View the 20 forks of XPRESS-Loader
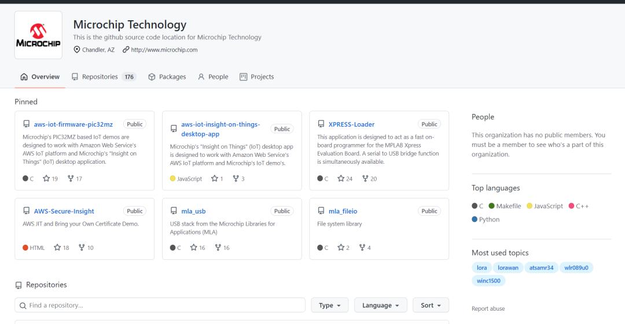Screen dimensions: 625x324 pyautogui.click(x=369, y=179)
